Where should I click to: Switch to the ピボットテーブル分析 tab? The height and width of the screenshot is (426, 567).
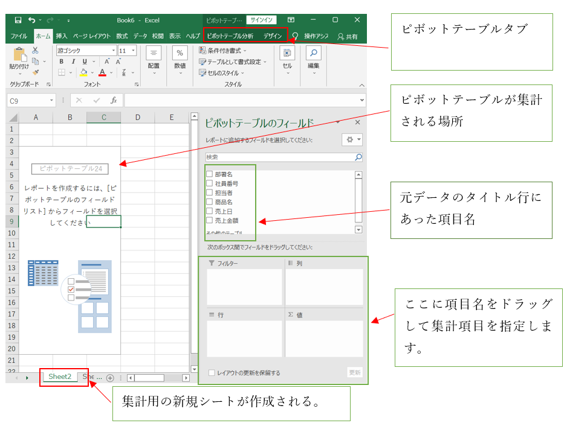(x=230, y=36)
